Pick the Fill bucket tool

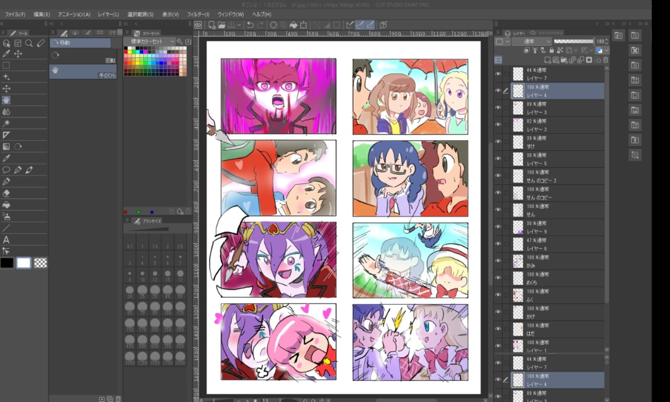(x=6, y=205)
